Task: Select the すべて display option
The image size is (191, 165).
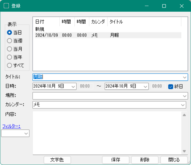Action: [x=10, y=65]
